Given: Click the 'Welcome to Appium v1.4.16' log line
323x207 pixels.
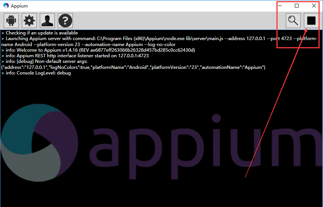Looking at the screenshot, I should click(98, 50).
